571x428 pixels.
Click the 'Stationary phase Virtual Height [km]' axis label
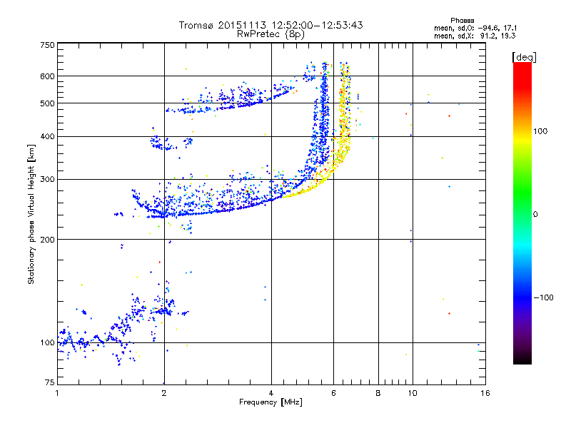[31, 215]
